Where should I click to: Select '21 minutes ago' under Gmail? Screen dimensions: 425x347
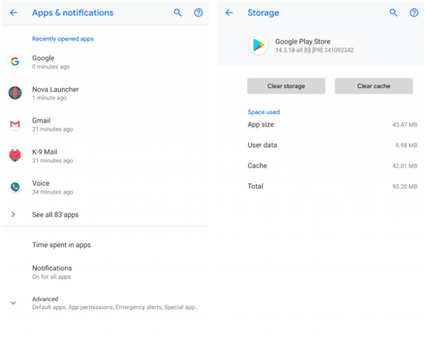52,129
